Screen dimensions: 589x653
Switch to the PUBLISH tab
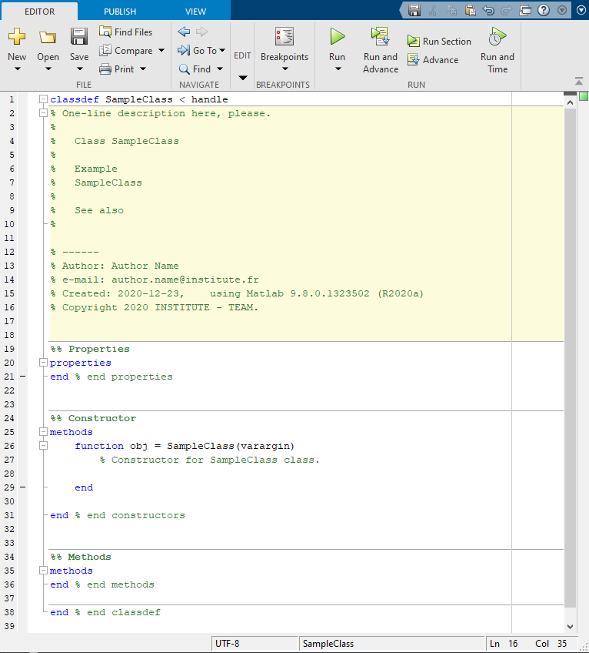coord(120,12)
